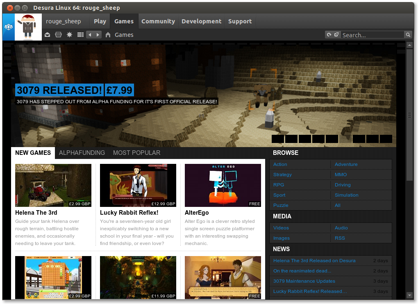Select the first carousel slide indicator
Image resolution: width=418 pixels, height=304 pixels.
click(x=278, y=139)
